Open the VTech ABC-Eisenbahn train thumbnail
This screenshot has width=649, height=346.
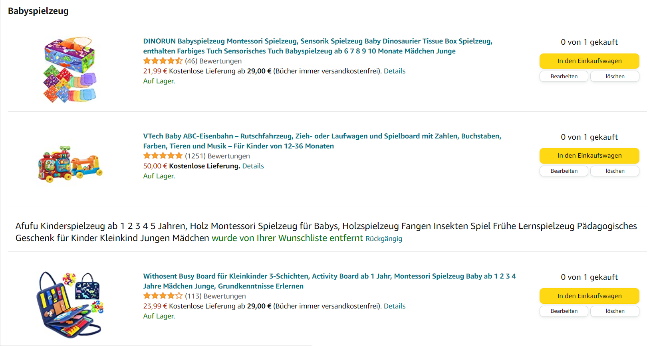70,164
